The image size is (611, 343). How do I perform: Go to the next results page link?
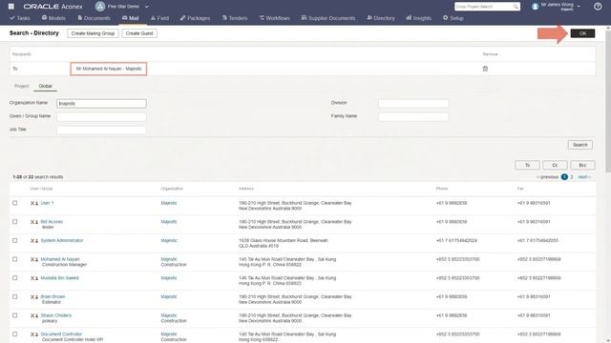pos(584,177)
